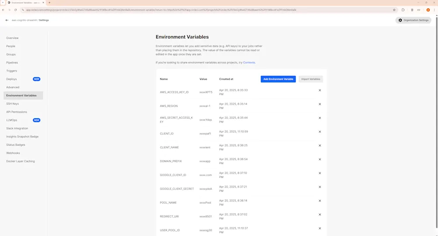Click the browser back button
The width and height of the screenshot is (438, 236).
[x=3, y=10]
